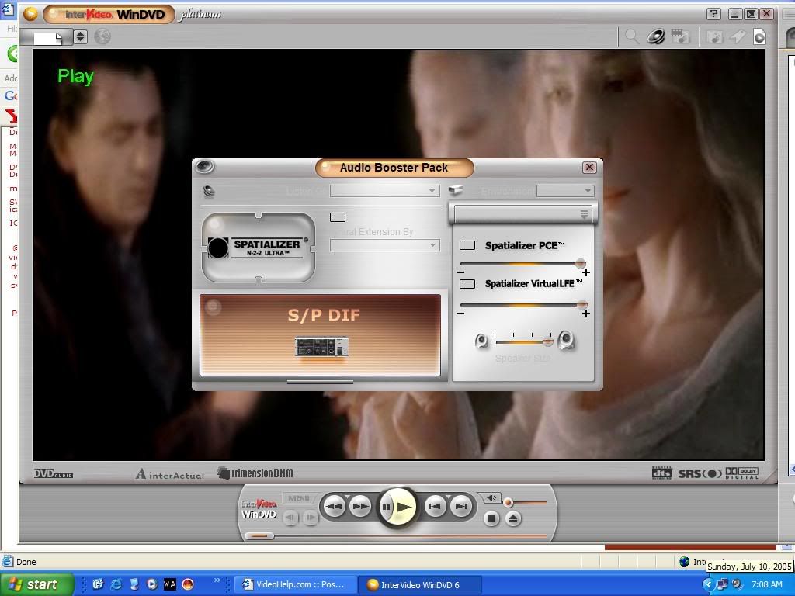Click the chapter up/down stepper arrows

coord(80,36)
